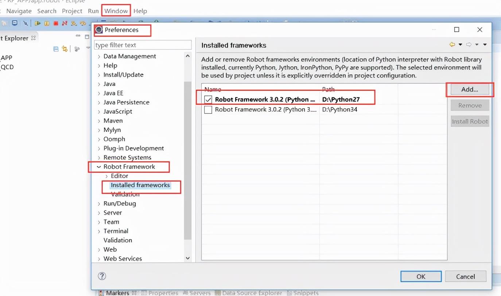Viewport: 501px width, 296px height.
Task: Close the Project Explorer tab
Action: coord(34,38)
